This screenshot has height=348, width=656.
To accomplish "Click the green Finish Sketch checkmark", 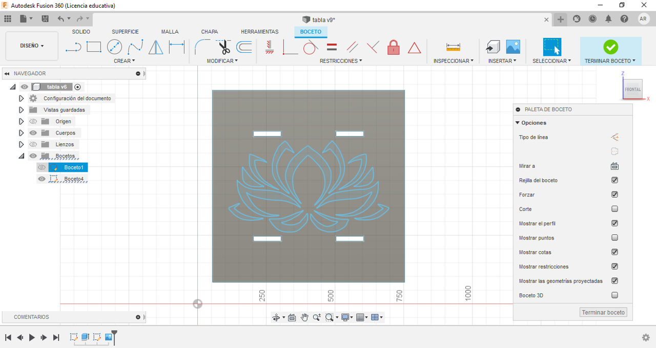I will pyautogui.click(x=610, y=47).
